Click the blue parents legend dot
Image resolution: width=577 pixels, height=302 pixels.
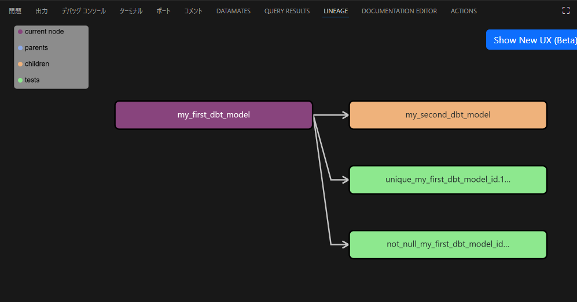(x=20, y=48)
